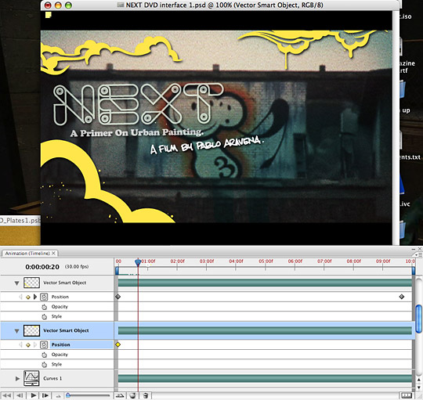The width and height of the screenshot is (423, 400).
Task: Click the highlighted Vector Smart Object layer thumbnail
Action: pos(31,330)
